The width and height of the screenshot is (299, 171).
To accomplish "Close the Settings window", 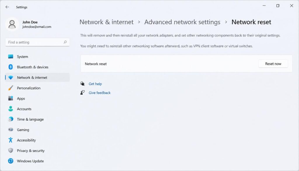I will tap(292, 6).
